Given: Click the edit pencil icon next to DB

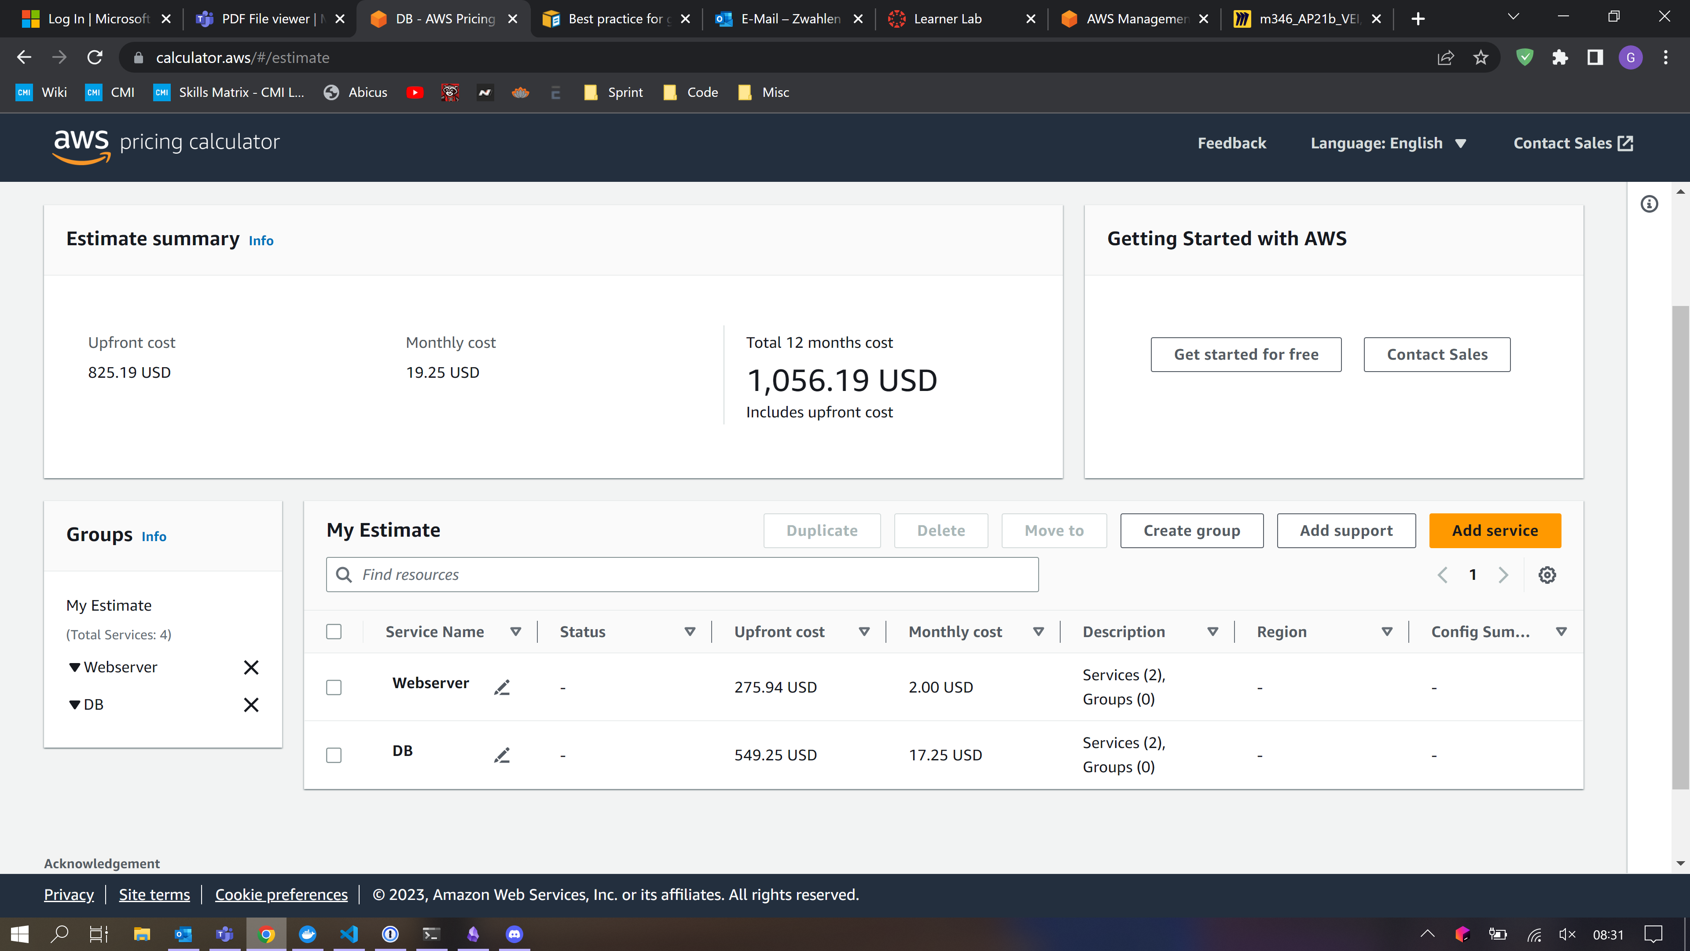Looking at the screenshot, I should [502, 755].
